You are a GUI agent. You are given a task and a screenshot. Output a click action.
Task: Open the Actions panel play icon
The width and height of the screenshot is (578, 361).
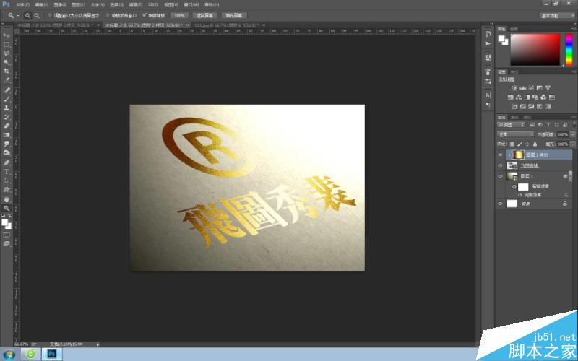[x=488, y=43]
